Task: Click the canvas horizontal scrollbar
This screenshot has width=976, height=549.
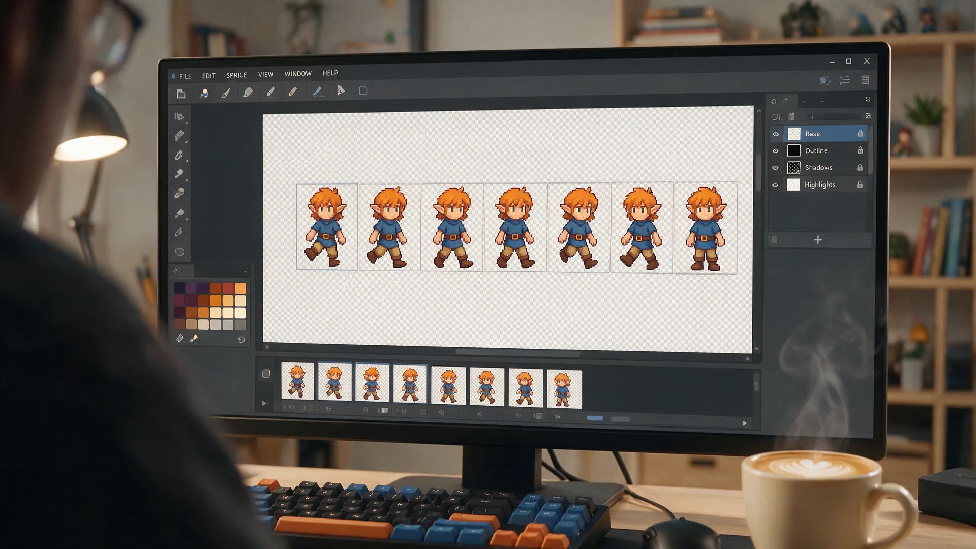Action: [517, 353]
